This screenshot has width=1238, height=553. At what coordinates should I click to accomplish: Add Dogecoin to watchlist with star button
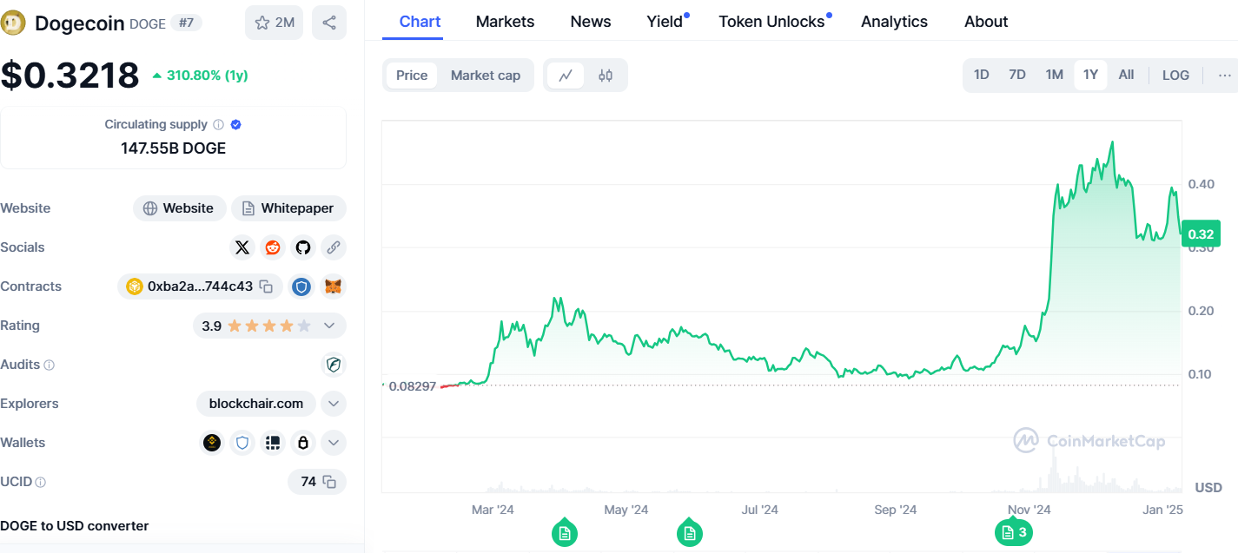tap(274, 23)
